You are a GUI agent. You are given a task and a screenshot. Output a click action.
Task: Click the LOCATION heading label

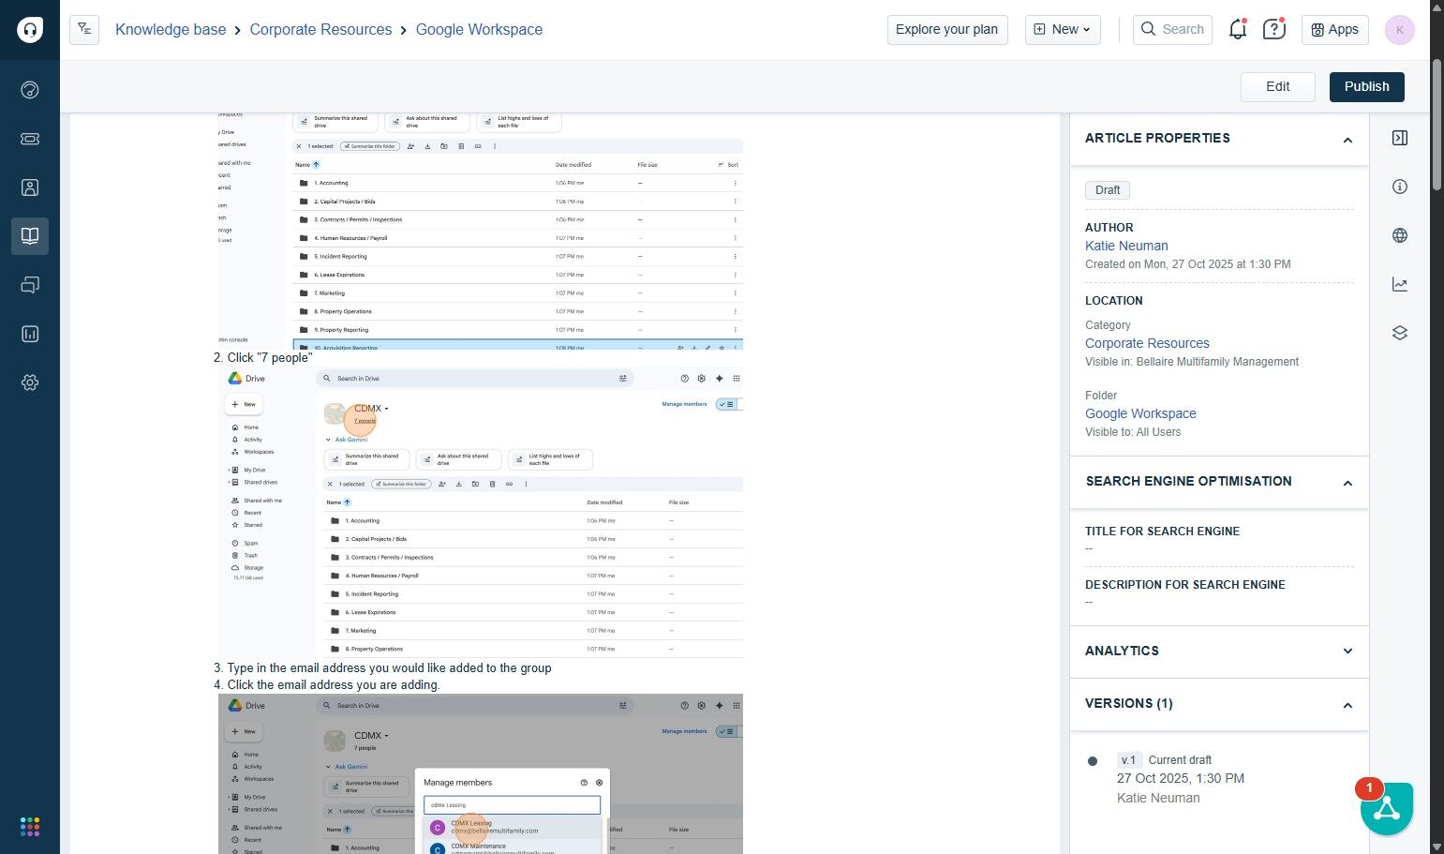coord(1114,301)
